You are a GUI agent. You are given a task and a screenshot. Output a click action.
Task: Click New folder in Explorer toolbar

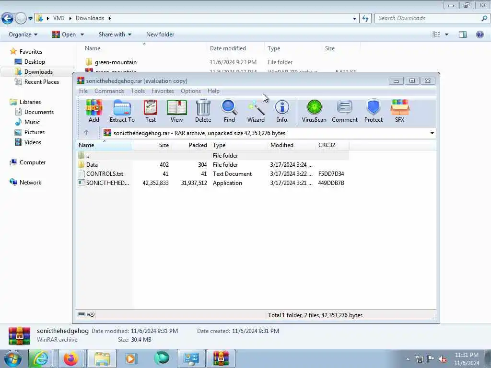160,34
